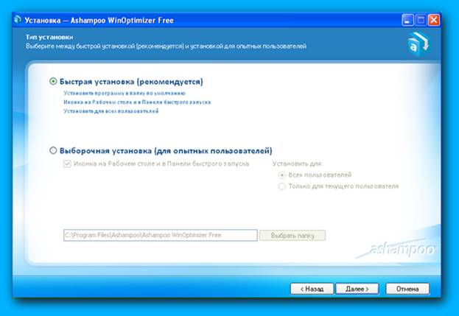
Task: Select Только для текущего пользователя radio
Action: 282,186
